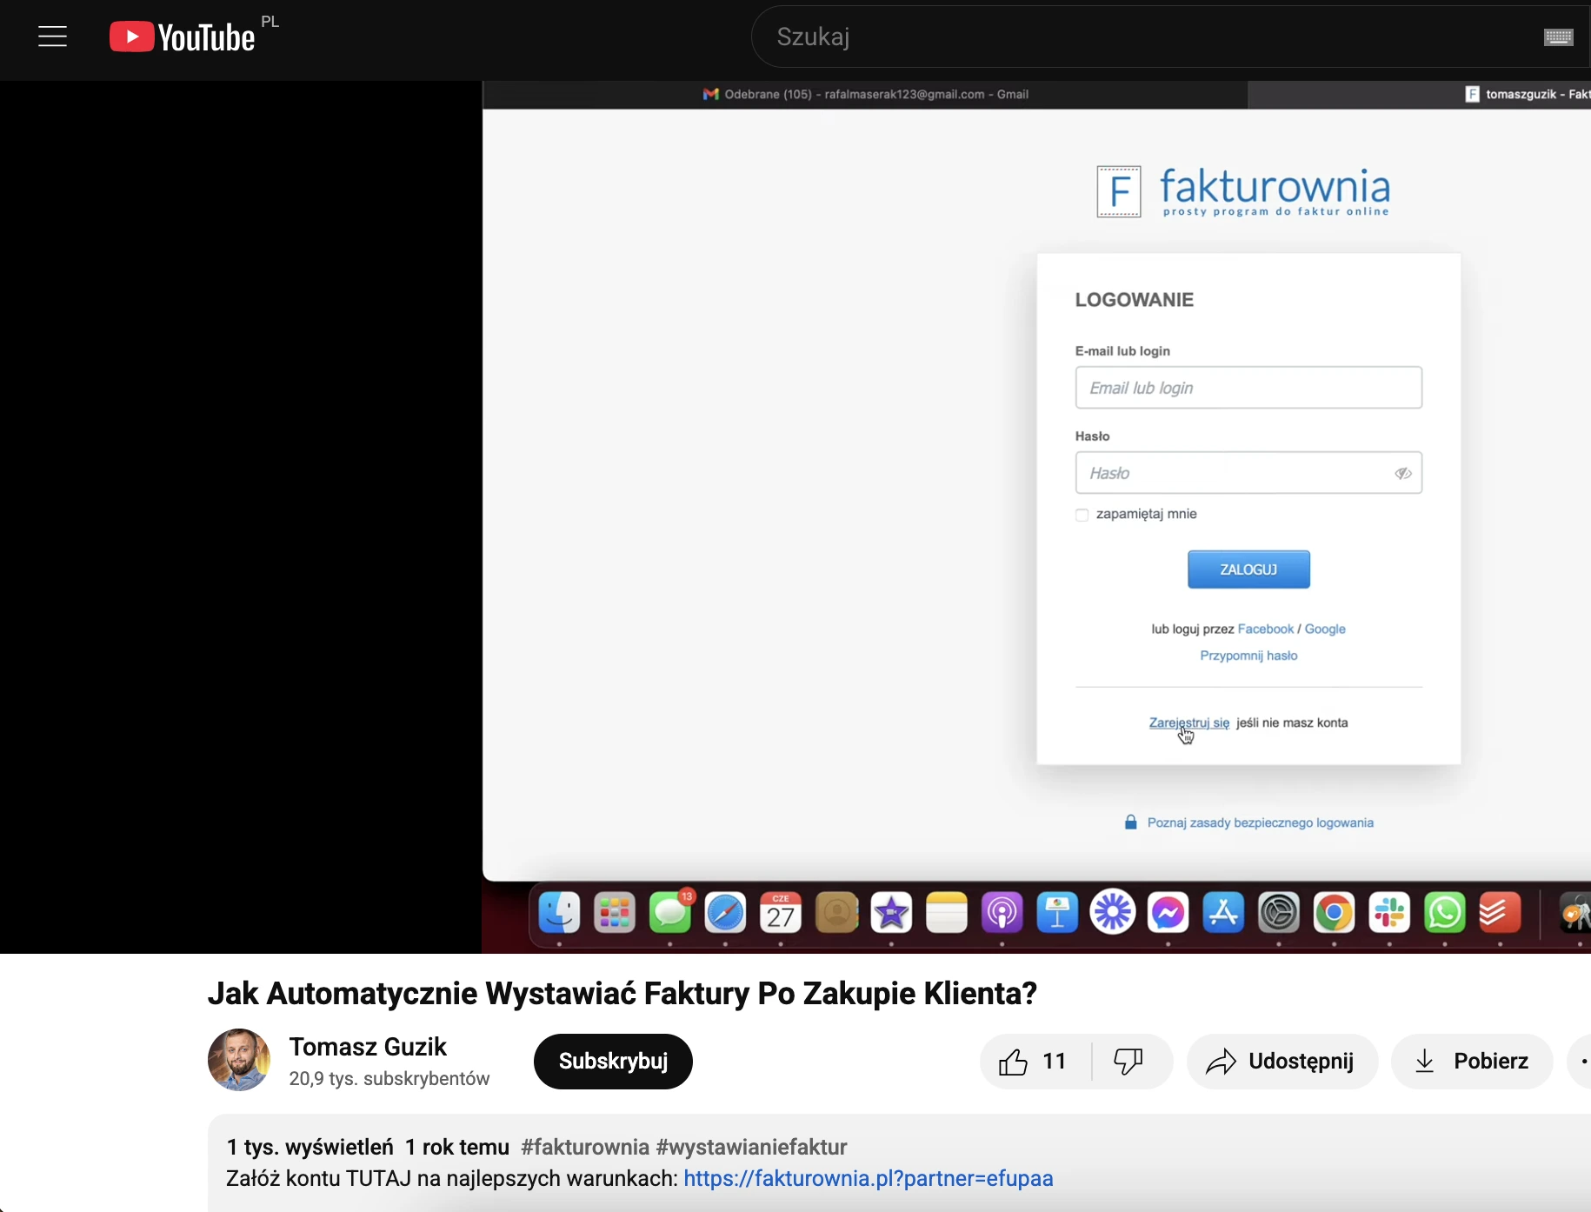
Task: Like the video with 11 likes
Action: [x=1035, y=1062]
